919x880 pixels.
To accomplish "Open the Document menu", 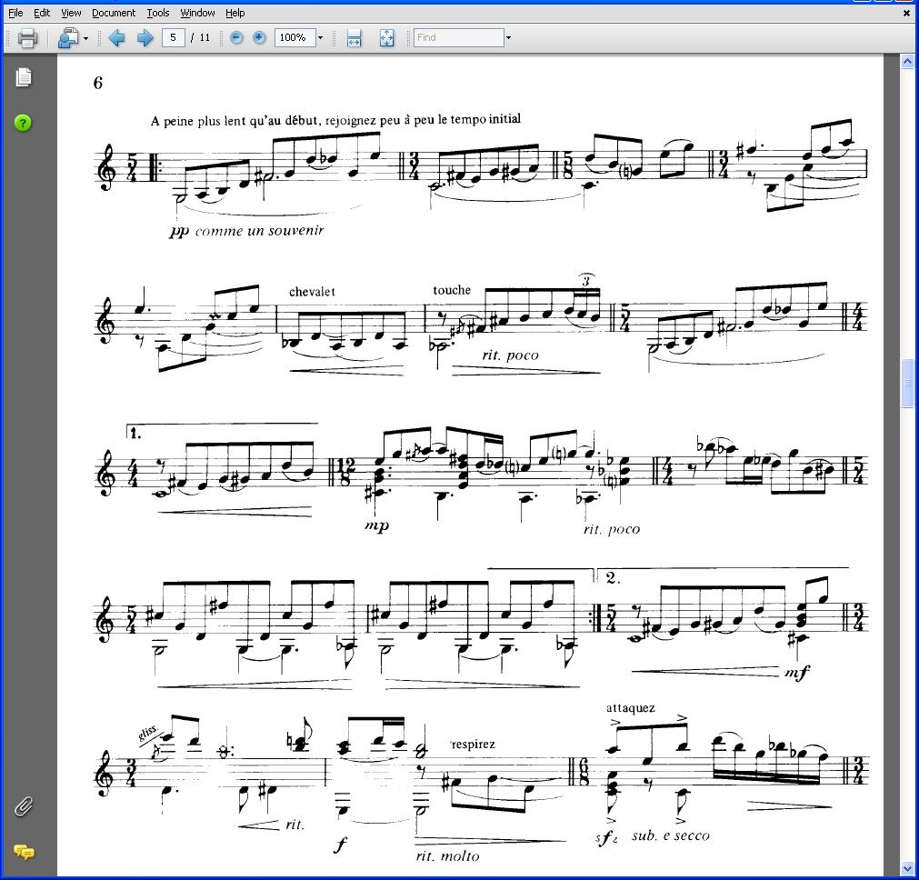I will pyautogui.click(x=113, y=13).
